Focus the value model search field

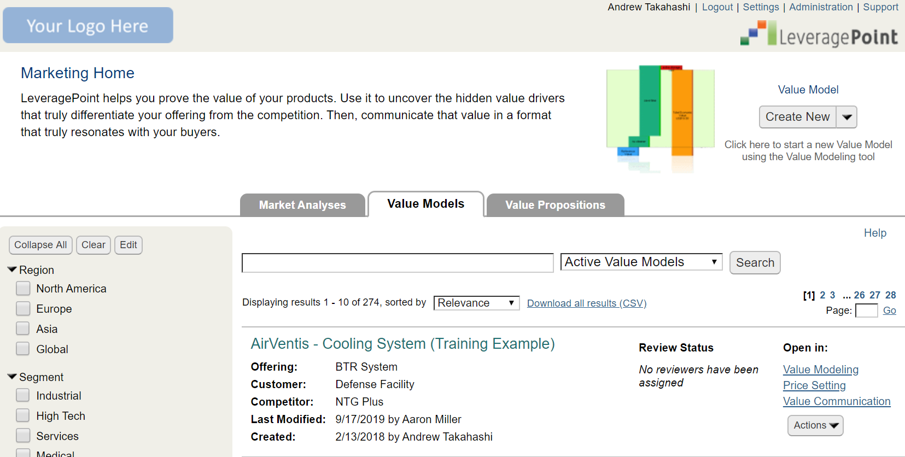398,262
